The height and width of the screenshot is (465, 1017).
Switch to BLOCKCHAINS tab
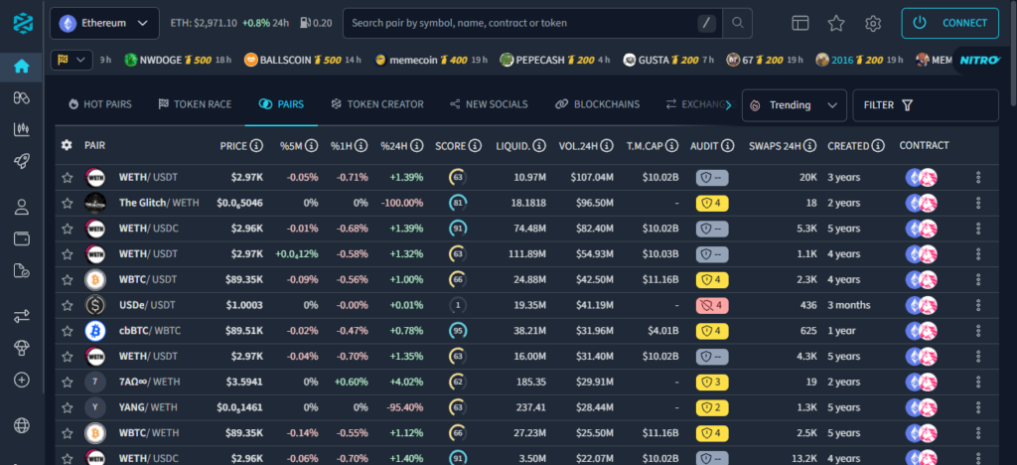pyautogui.click(x=598, y=104)
